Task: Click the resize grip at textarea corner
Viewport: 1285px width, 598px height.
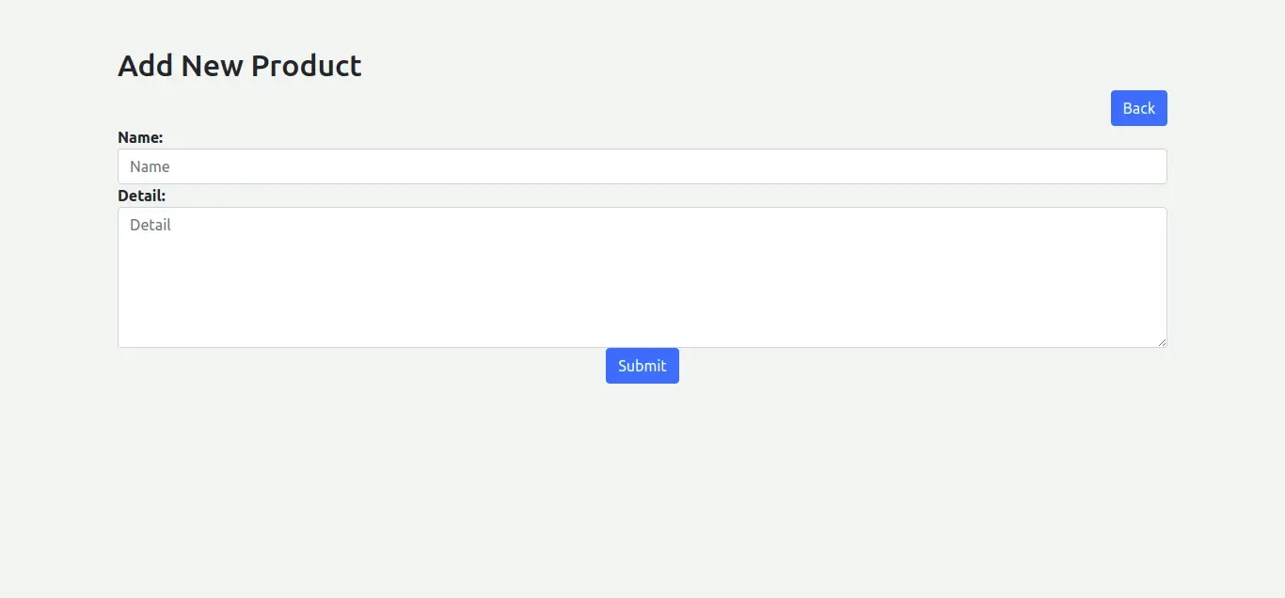Action: click(1162, 342)
